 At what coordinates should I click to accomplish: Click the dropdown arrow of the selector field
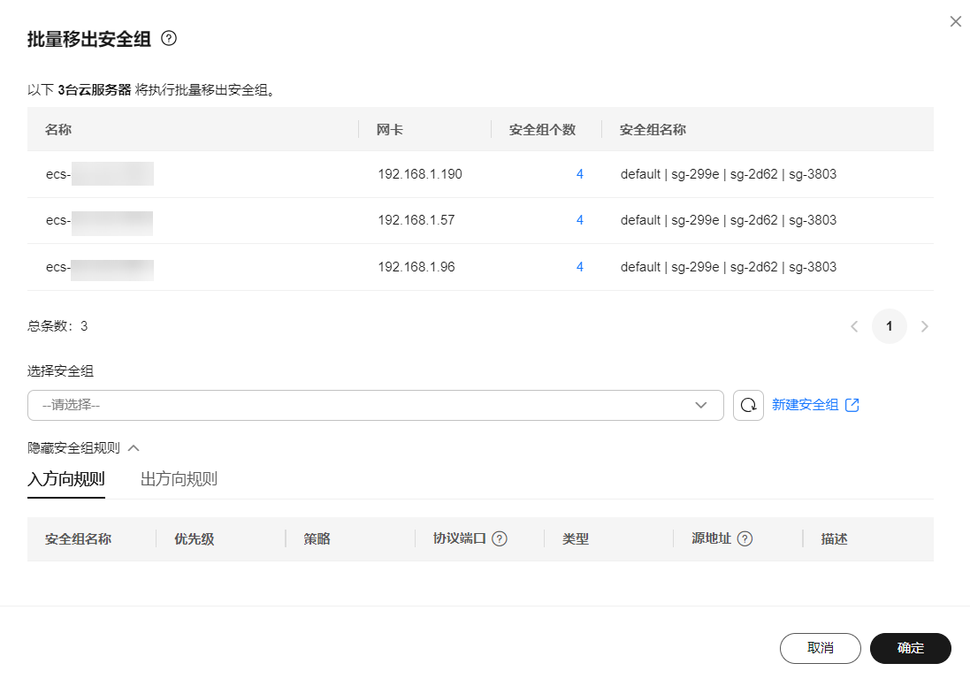click(x=703, y=404)
